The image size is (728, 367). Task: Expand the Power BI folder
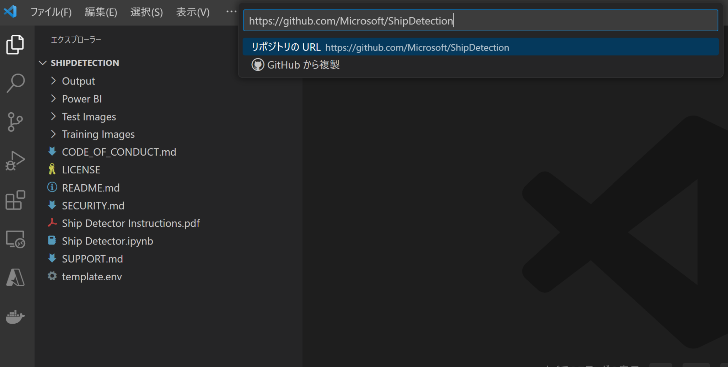pos(53,99)
